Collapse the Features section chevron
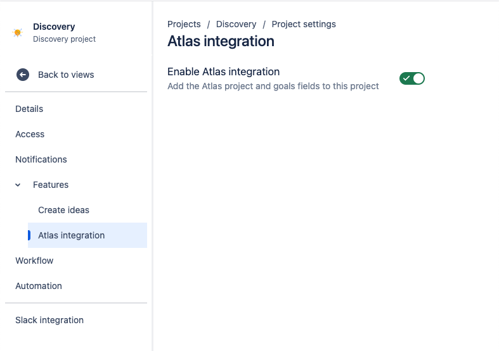 [x=18, y=185]
